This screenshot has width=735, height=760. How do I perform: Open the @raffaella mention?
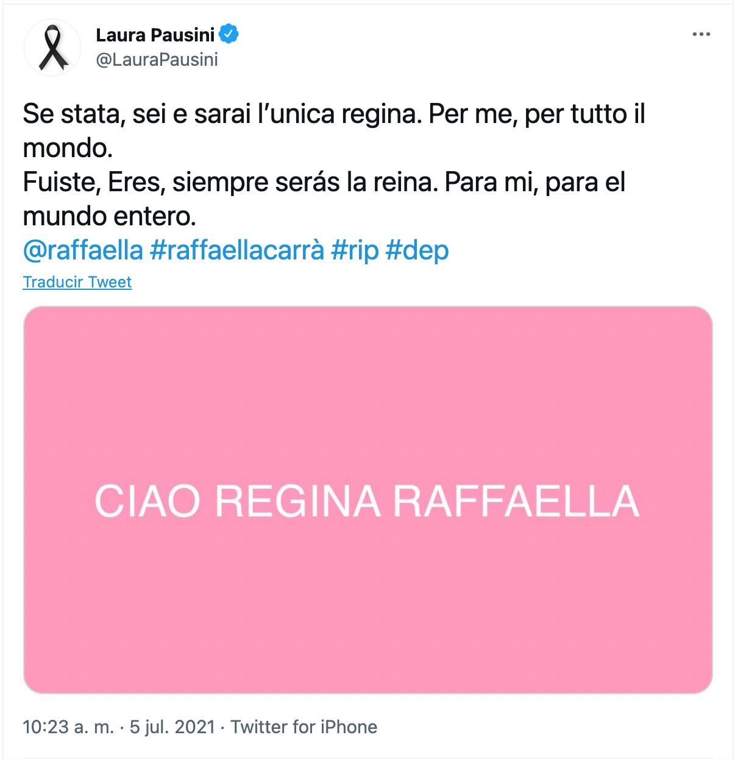click(x=83, y=250)
